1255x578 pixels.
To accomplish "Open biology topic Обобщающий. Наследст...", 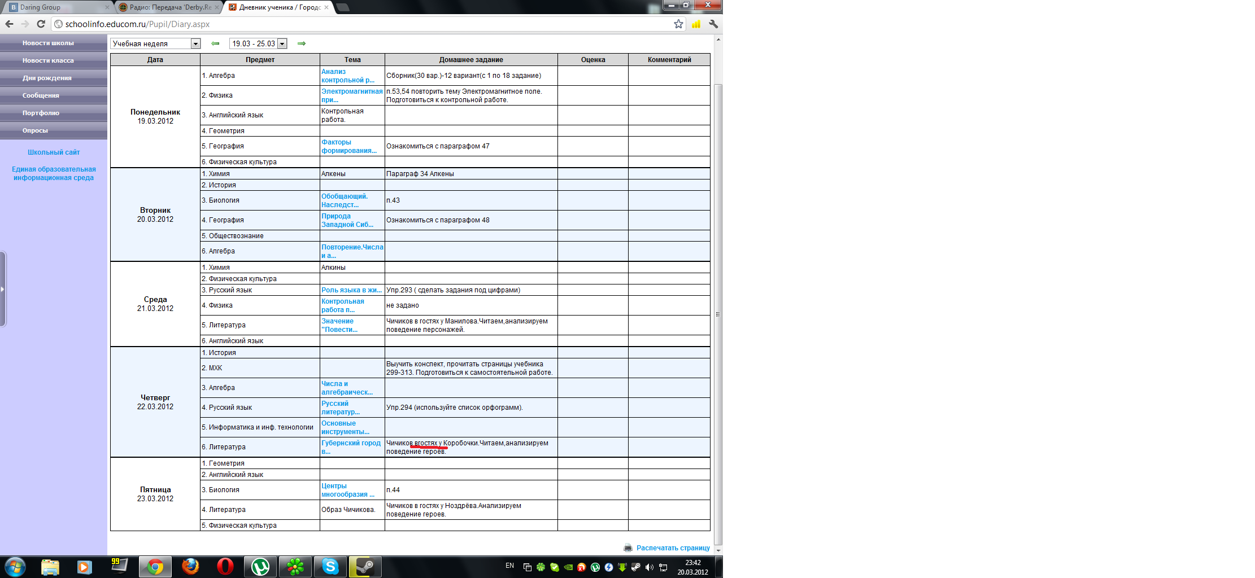I will click(x=345, y=200).
